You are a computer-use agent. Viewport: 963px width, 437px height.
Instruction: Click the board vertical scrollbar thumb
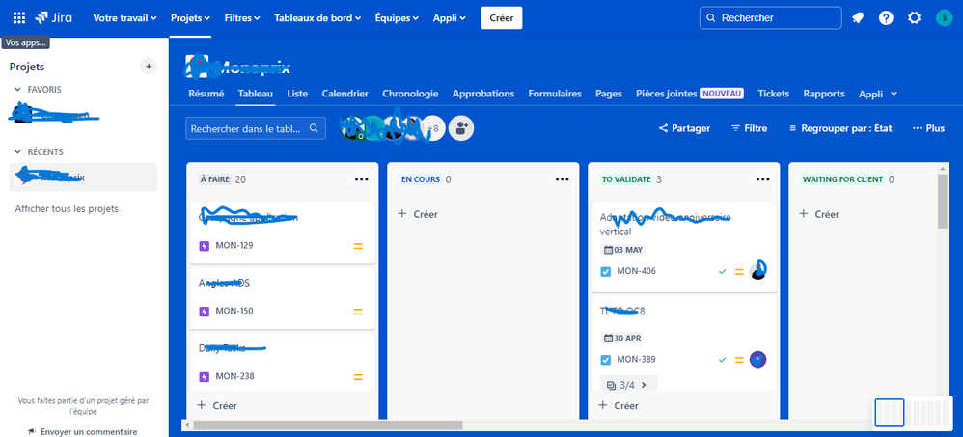coord(944,201)
